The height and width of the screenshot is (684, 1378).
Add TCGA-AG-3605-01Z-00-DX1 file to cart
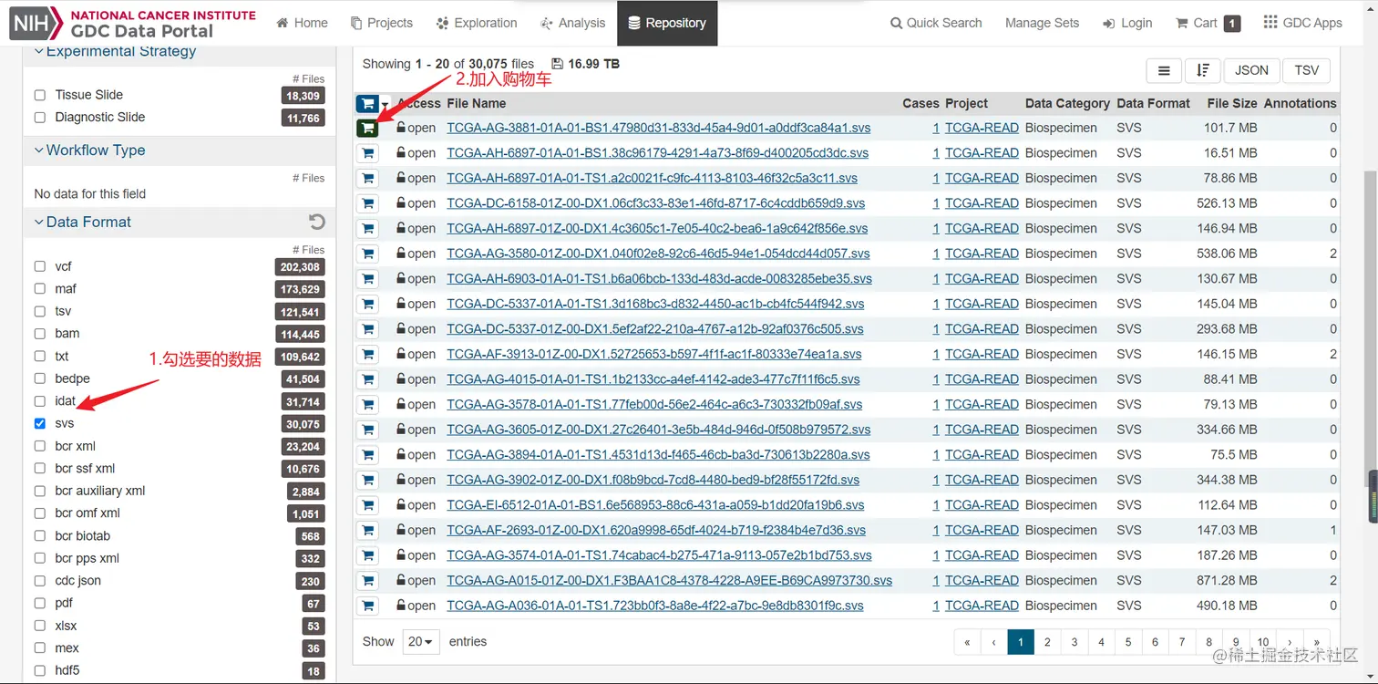[367, 430]
